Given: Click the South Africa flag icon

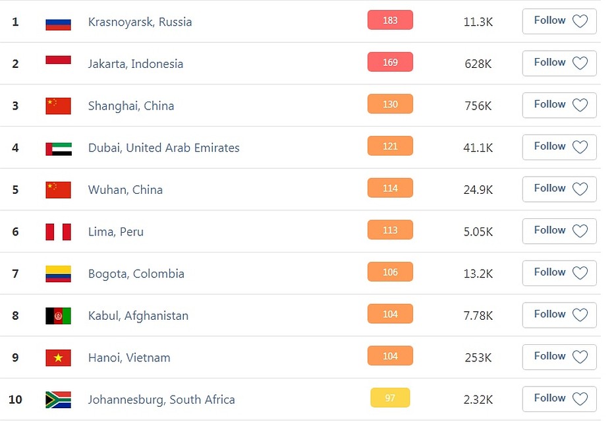Looking at the screenshot, I should click(58, 400).
